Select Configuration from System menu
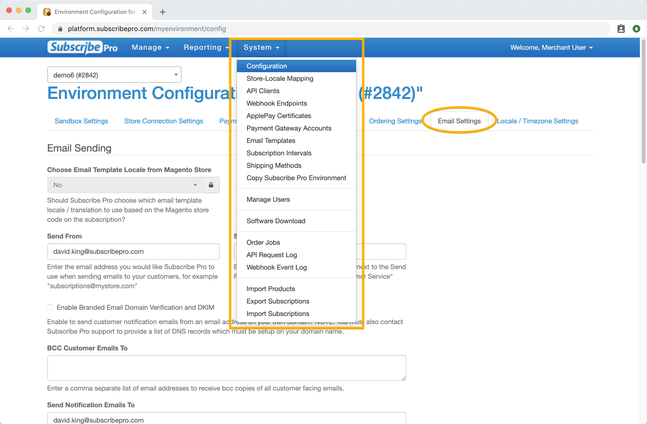 [x=296, y=66]
